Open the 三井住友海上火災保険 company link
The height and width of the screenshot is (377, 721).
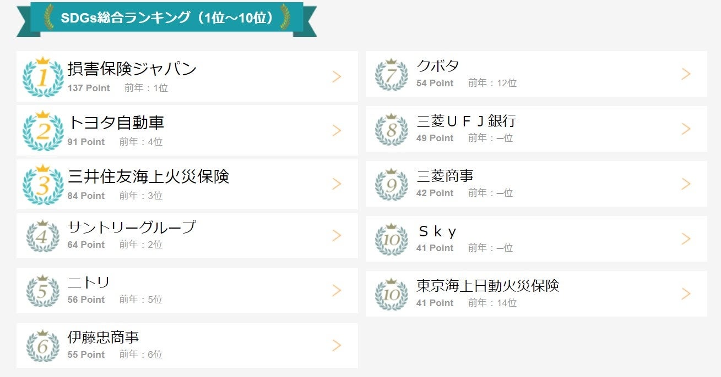click(148, 176)
